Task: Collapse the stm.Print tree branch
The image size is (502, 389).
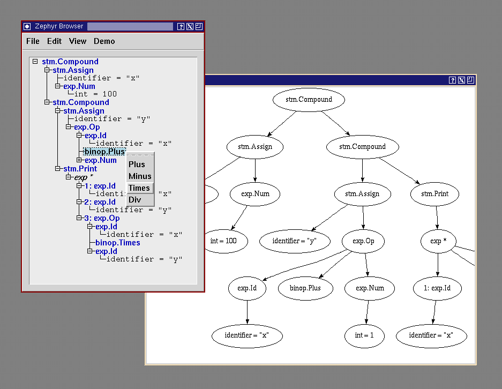Action: tap(58, 169)
